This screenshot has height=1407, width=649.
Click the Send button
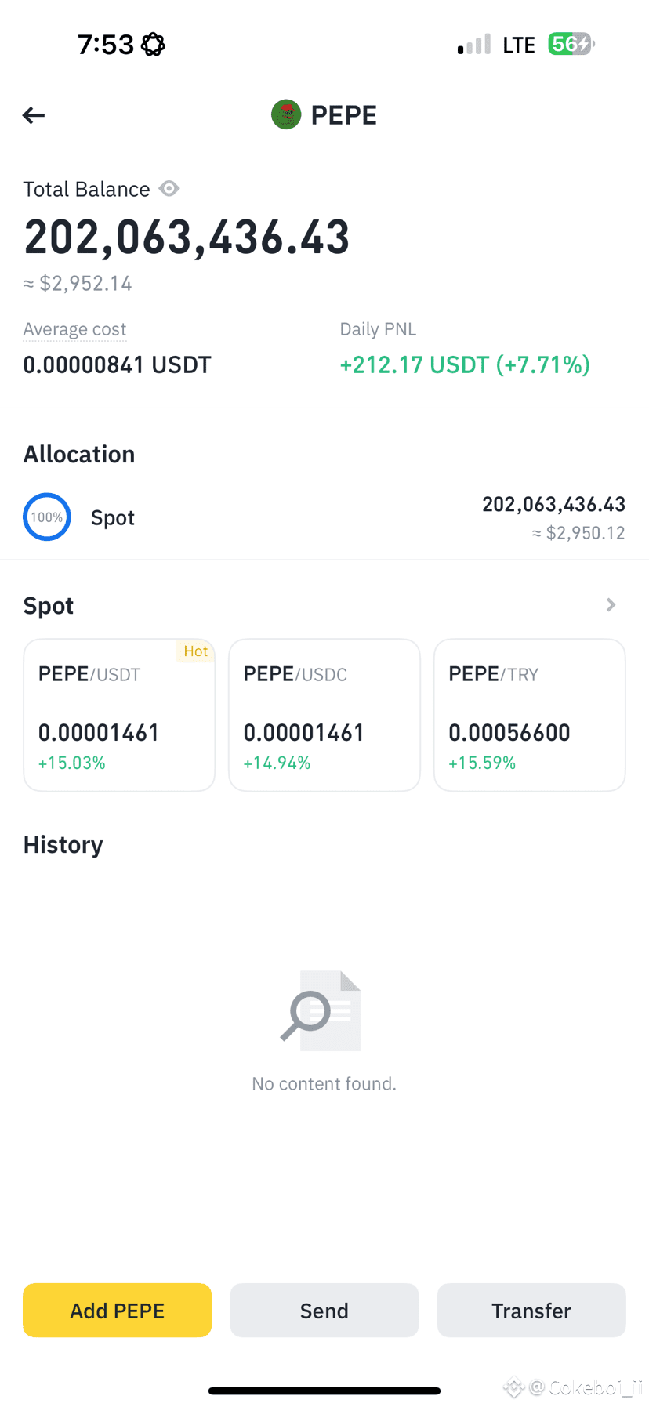tap(324, 1310)
